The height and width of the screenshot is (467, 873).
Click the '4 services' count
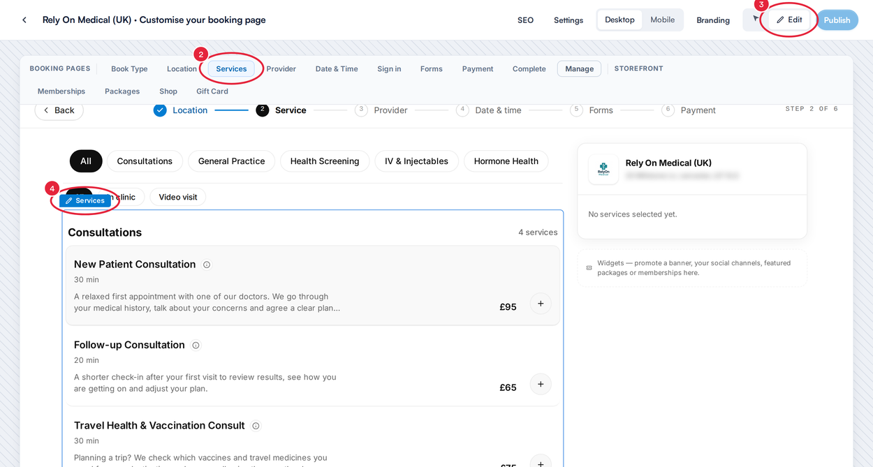[x=538, y=232]
